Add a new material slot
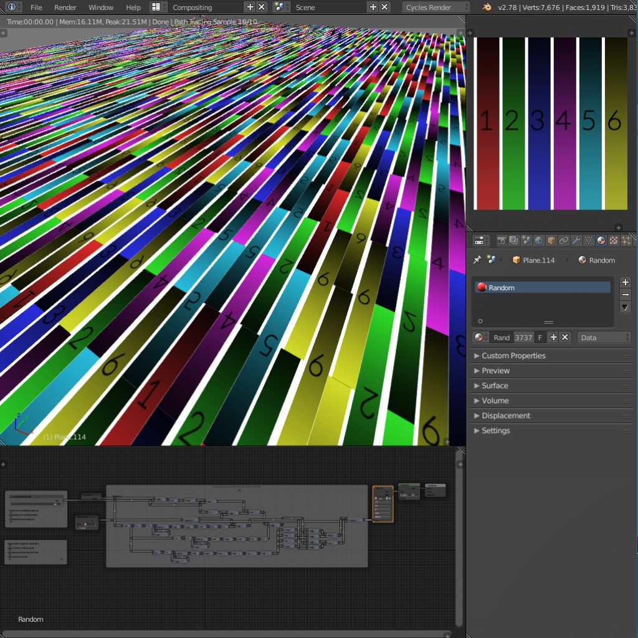 625,282
